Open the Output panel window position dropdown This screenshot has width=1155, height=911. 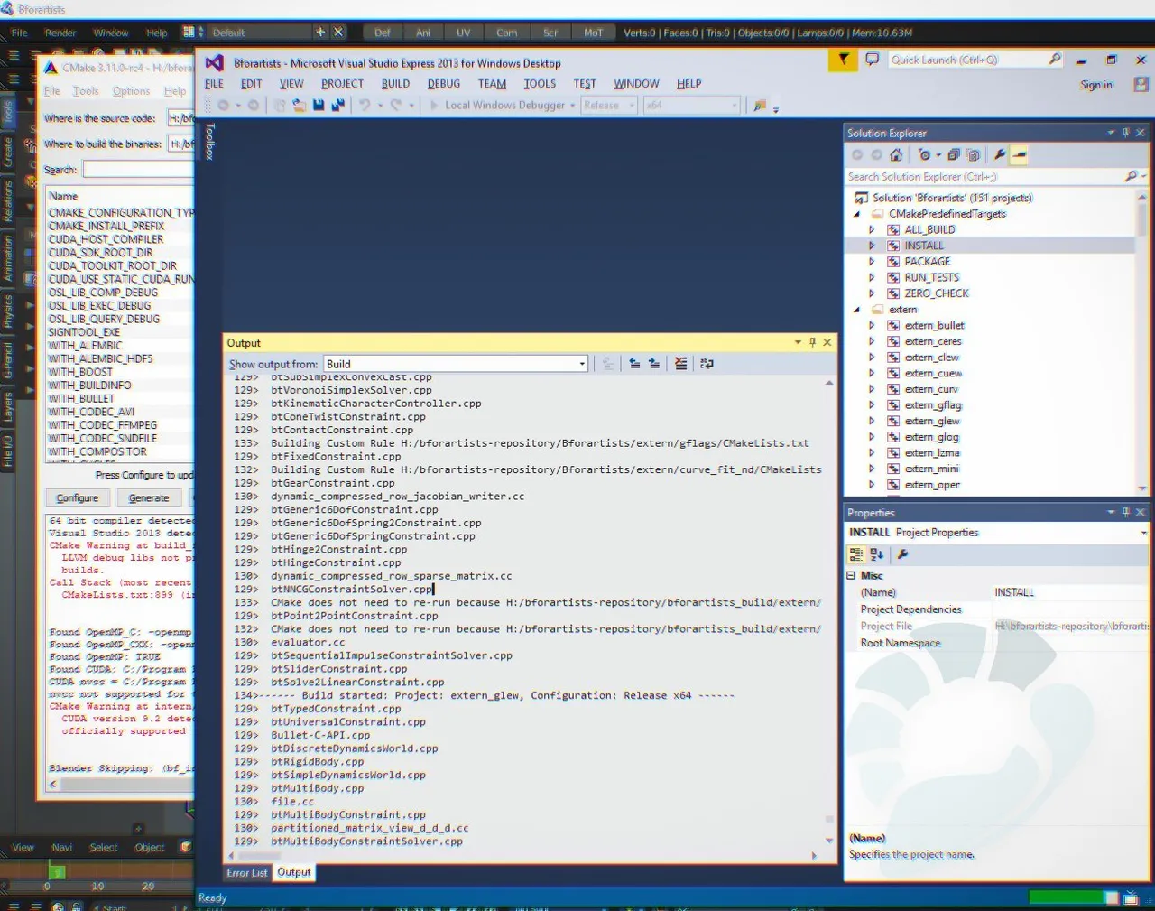click(x=798, y=342)
